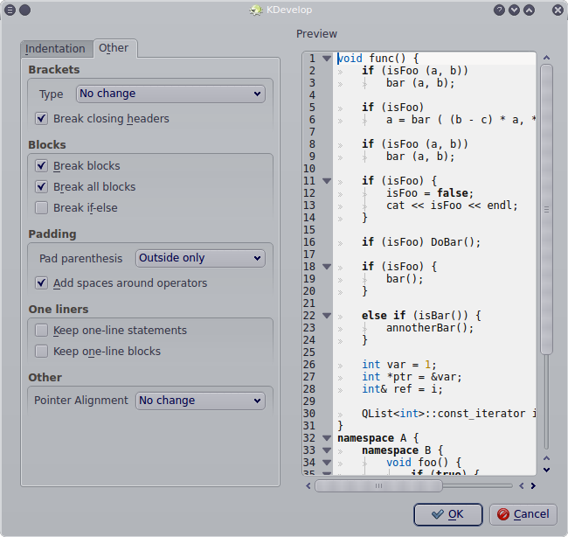The image size is (568, 537).
Task: Click scroll down arrow of preview
Action: [x=547, y=470]
